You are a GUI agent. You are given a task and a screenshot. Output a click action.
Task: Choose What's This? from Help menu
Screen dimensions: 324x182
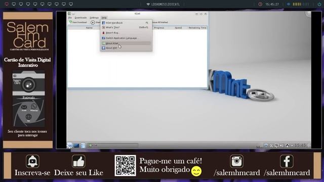126,27
